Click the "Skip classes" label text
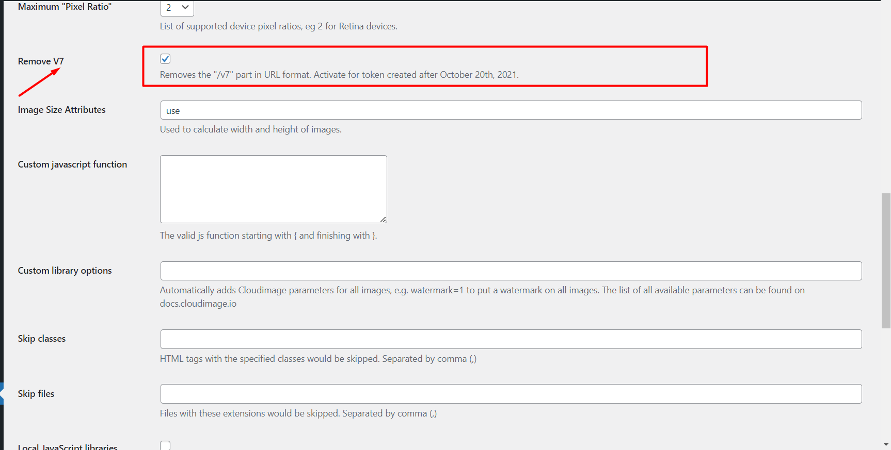Image resolution: width=891 pixels, height=450 pixels. (42, 339)
